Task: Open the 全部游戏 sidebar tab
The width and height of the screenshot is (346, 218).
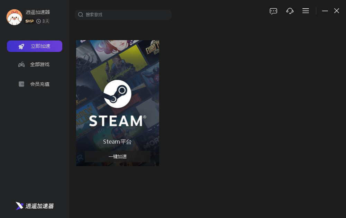Action: 35,64
